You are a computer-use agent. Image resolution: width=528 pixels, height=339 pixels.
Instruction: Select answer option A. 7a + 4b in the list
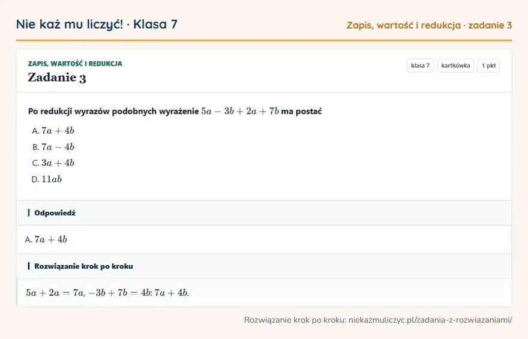click(53, 131)
